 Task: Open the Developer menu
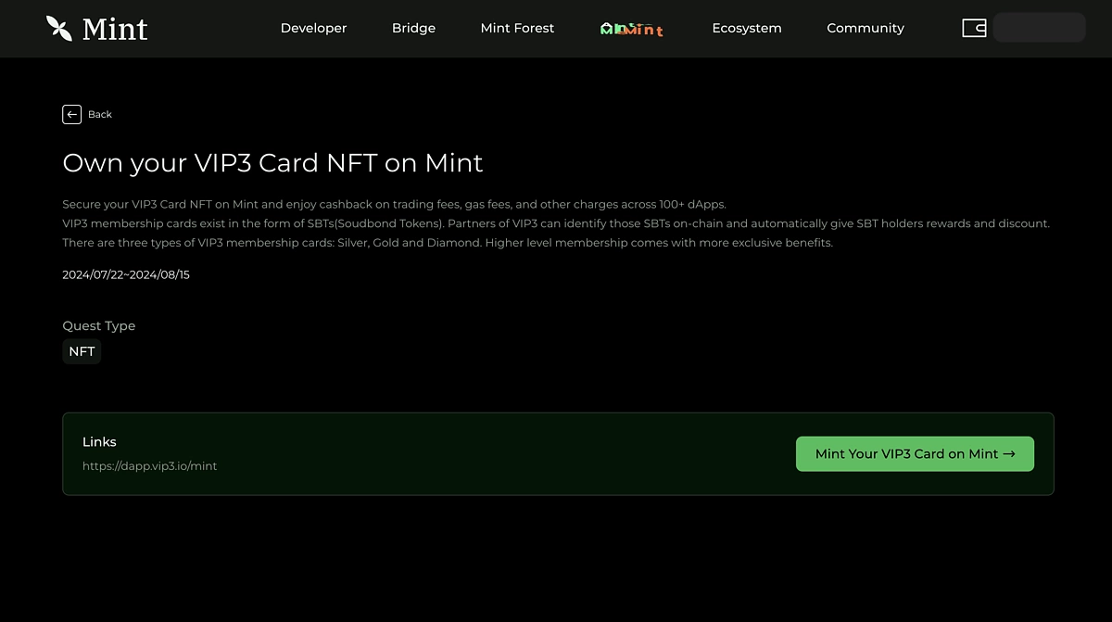pos(313,28)
